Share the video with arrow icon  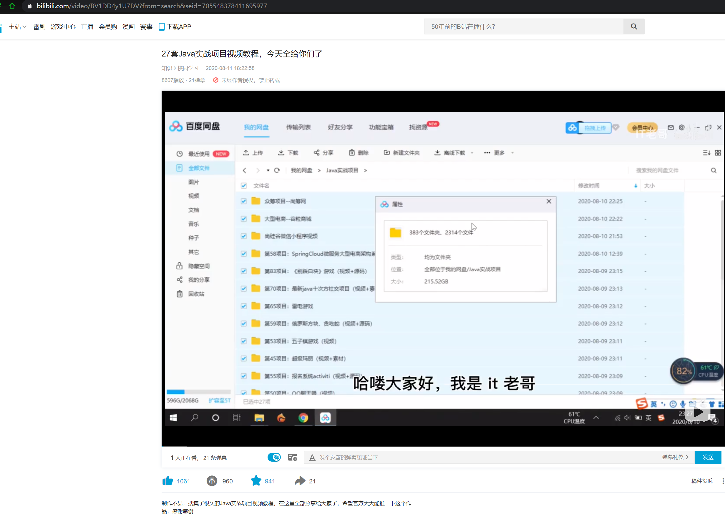pos(300,481)
